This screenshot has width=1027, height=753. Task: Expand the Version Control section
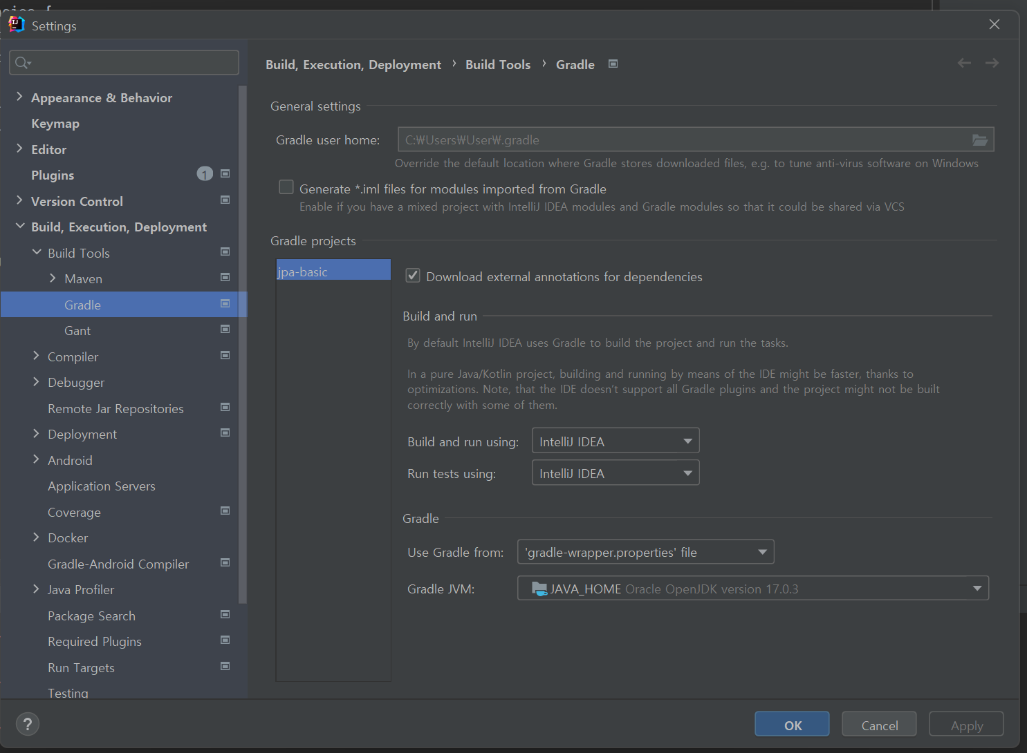(19, 200)
